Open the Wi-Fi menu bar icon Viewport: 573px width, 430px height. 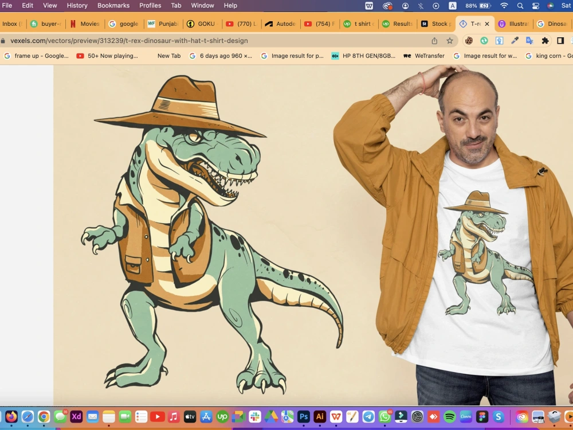pyautogui.click(x=504, y=6)
